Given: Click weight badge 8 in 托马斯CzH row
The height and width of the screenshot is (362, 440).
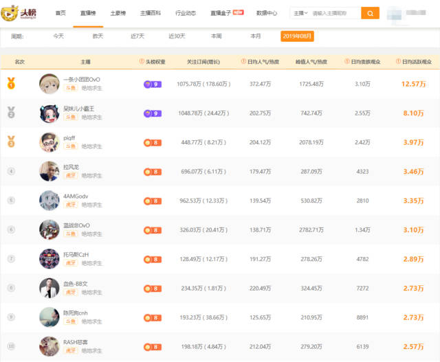Looking at the screenshot, I should click(153, 260).
